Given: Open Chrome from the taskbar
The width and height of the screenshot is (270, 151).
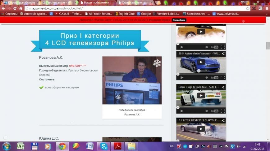Looking at the screenshot, I should [x=62, y=146].
